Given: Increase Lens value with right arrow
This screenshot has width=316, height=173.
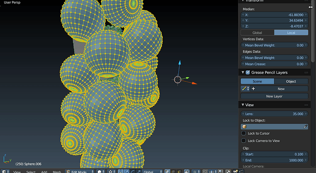Looking at the screenshot, I should click(306, 114).
